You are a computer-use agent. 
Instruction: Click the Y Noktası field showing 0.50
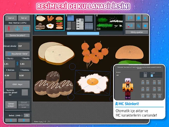[25, 75]
